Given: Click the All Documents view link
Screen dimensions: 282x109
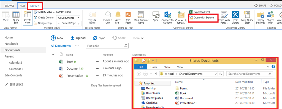Looking at the screenshot, I should click(x=61, y=46).
